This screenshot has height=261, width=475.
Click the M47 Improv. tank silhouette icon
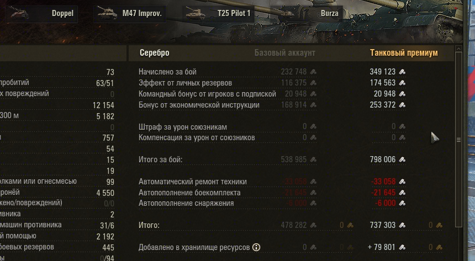click(108, 13)
